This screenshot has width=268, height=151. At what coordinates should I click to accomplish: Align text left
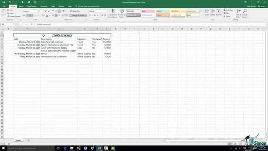(x=53, y=16)
